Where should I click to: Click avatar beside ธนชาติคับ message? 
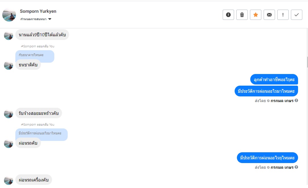coord(9,65)
